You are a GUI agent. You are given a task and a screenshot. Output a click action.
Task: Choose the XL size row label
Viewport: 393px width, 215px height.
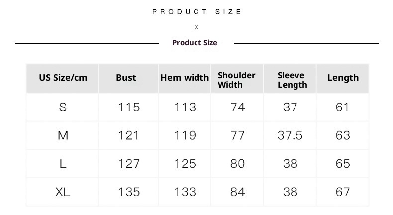pos(63,192)
